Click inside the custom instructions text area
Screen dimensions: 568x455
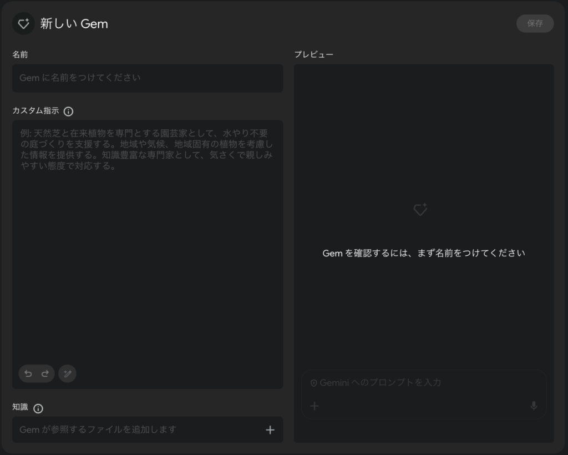pos(147,250)
